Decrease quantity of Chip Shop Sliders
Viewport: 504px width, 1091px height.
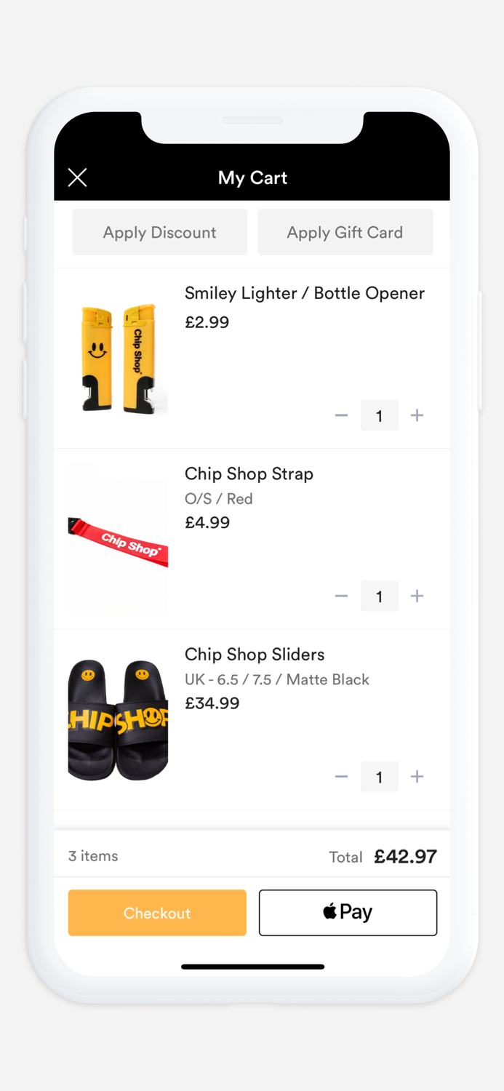341,776
